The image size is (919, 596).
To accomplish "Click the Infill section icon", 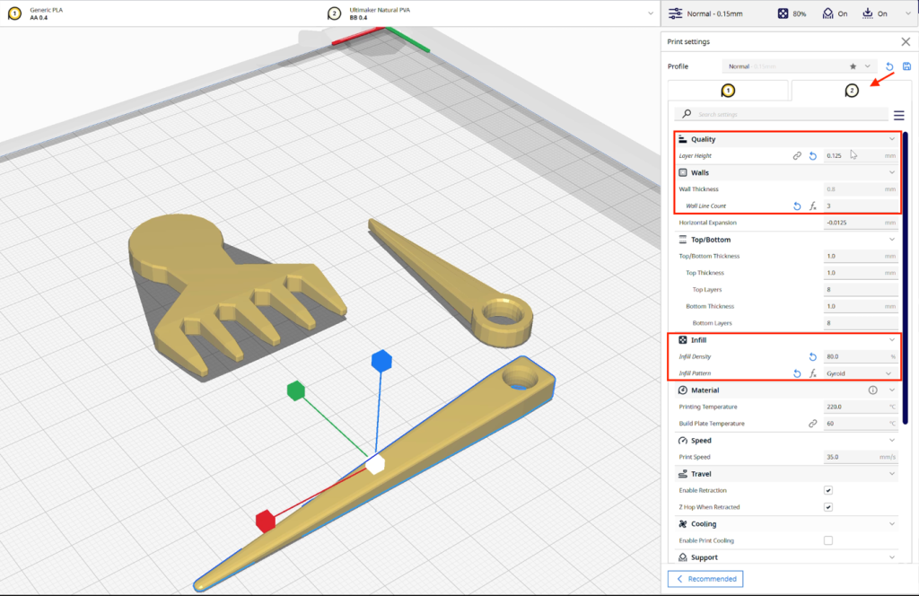I will coord(683,340).
